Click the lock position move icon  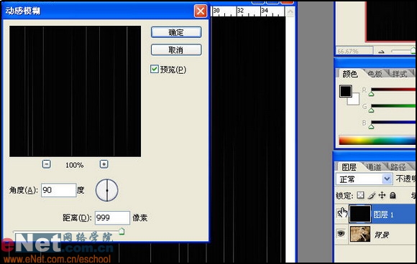(x=382, y=195)
